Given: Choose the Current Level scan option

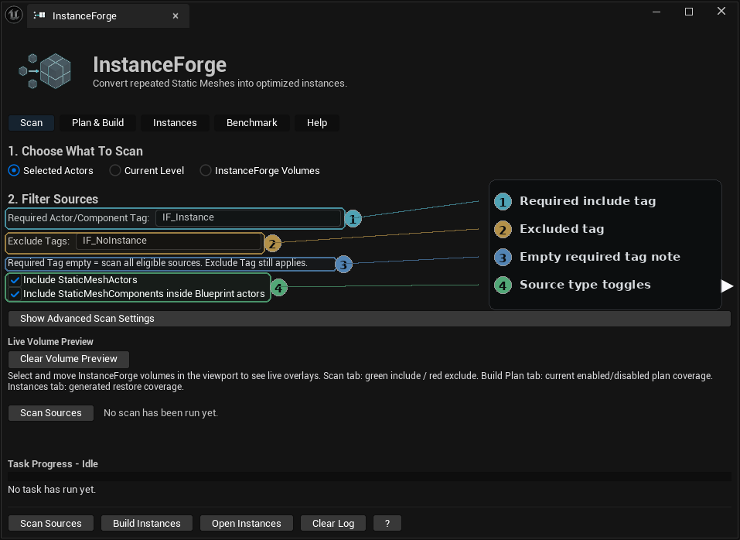Looking at the screenshot, I should tap(115, 170).
